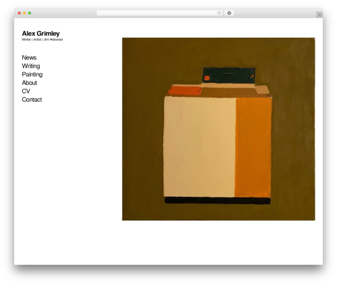Click the browser address bar
Viewport: 337px width, 285px height.
[x=160, y=13]
